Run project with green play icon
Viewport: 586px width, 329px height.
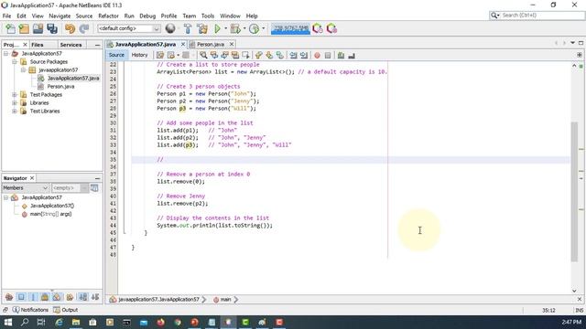(x=218, y=28)
